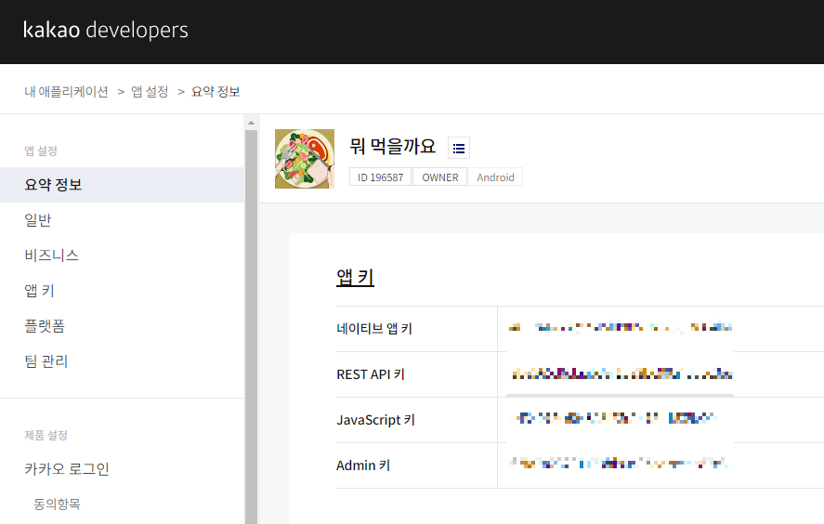
Task: Click the app list icon beside 뭐 먹을까요
Action: [x=459, y=149]
